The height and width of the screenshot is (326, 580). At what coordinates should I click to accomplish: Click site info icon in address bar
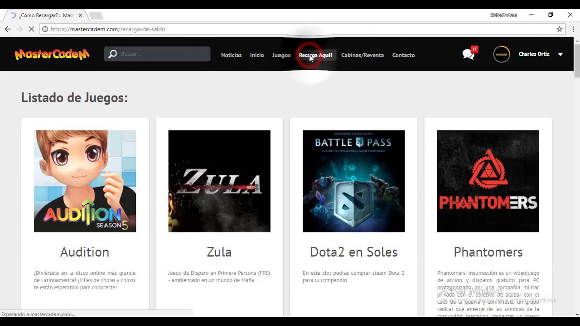pos(45,29)
